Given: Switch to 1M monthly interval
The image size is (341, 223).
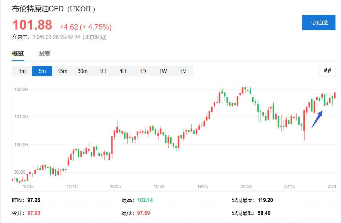Looking at the screenshot, I should coord(183,71).
